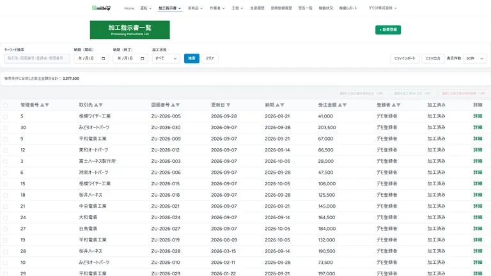
Task: Click the 更新日 descending sort arrow
Action: pyautogui.click(x=228, y=105)
